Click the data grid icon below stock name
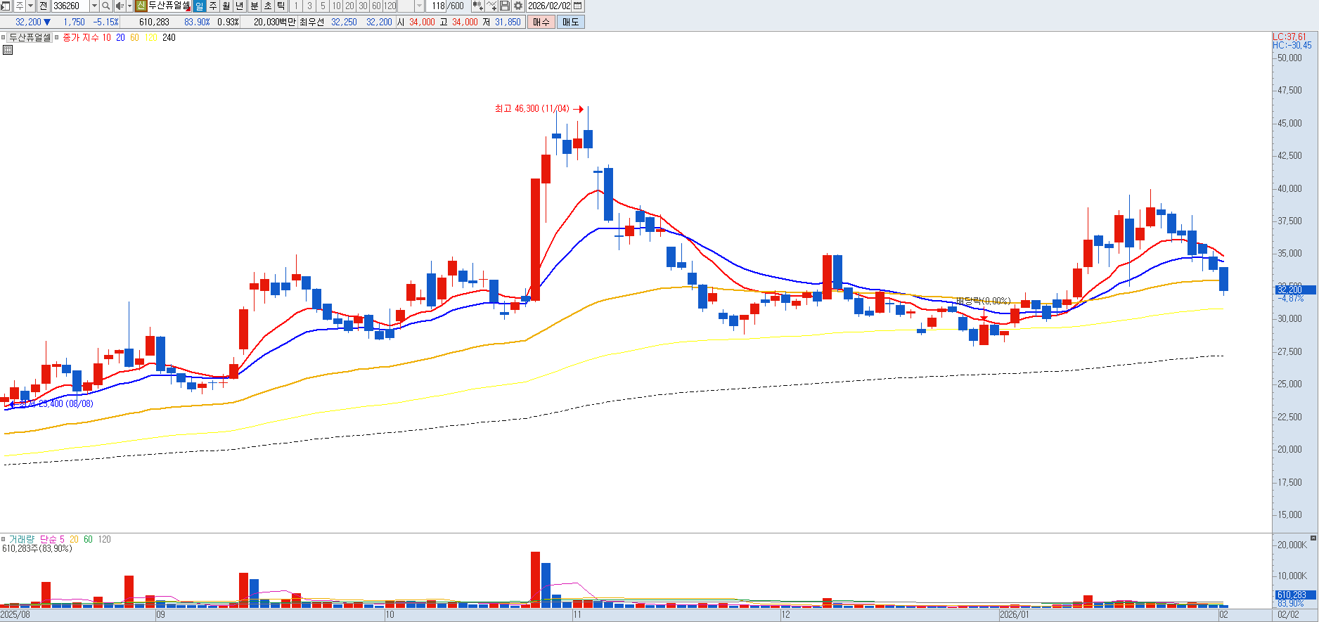Screen dimensions: 1319x622 coord(8,50)
